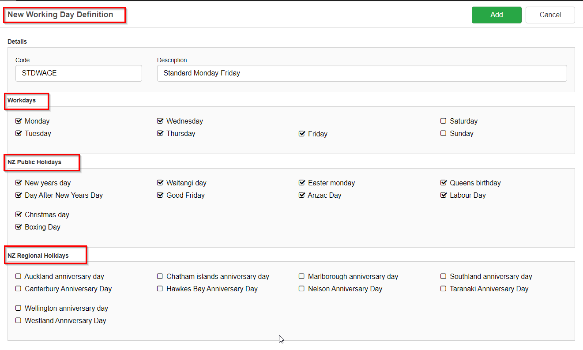Screen dimensions: 583x350
Task: Uncheck the Friday workday option
Action: pyautogui.click(x=302, y=134)
